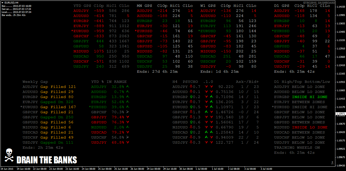346x171 pixels.
Task: Click the gray sideways arrow beside GBPCHF 70.3%
Action: (x=128, y=112)
